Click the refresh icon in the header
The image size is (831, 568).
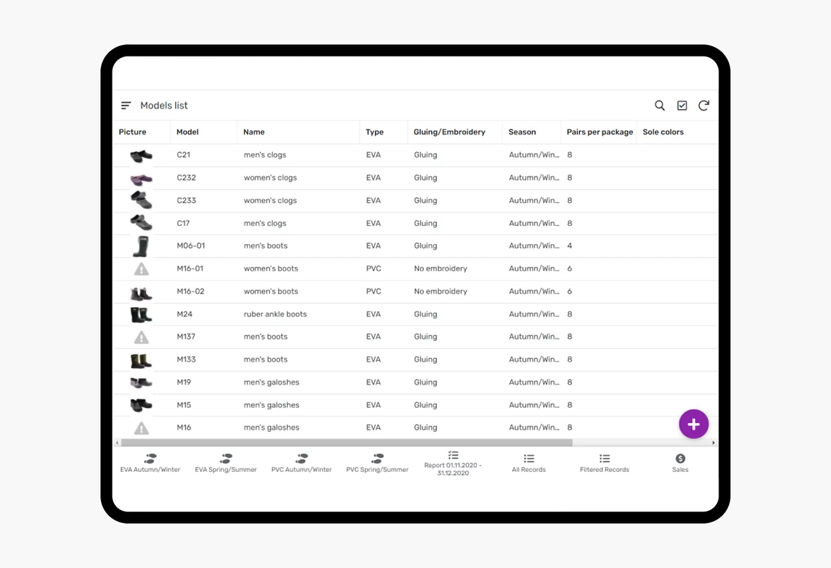point(704,105)
